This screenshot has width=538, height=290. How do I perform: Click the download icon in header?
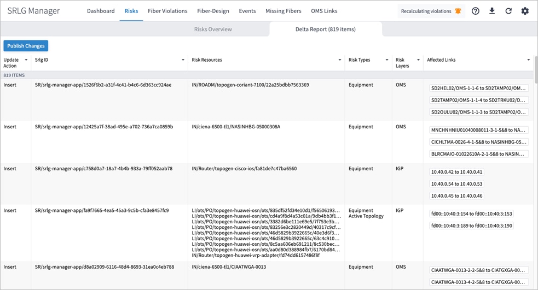point(492,11)
